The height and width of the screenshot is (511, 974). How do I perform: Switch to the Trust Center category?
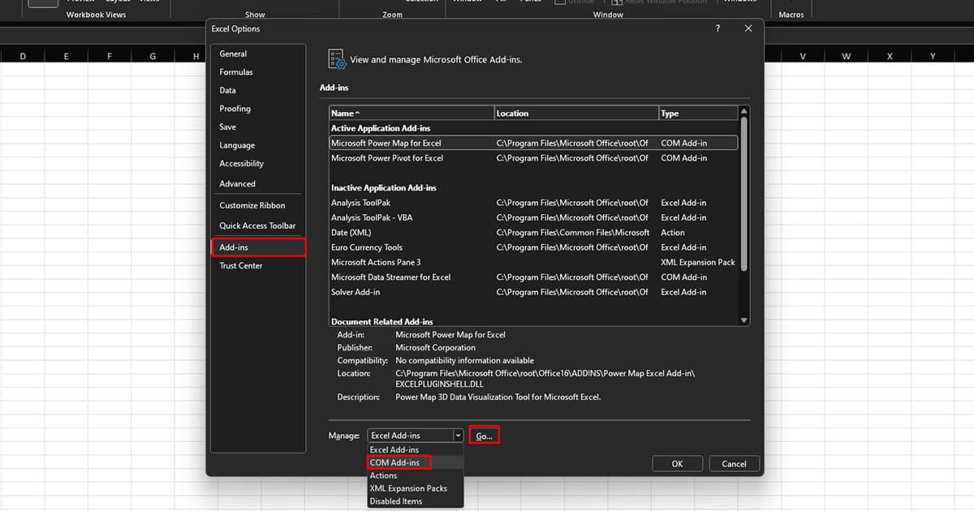[x=240, y=265]
